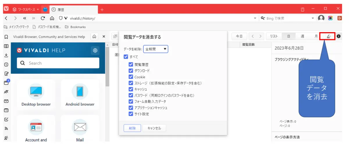Uncheck the ダウンロード checkbox
Viewport: 349px width, 153px height.
(131, 71)
